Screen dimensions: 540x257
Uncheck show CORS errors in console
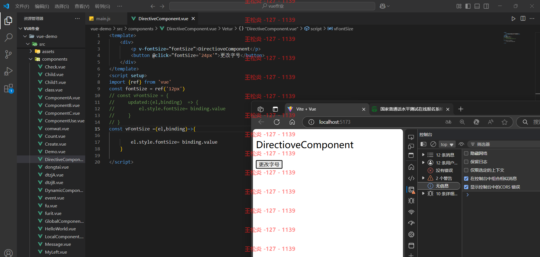[466, 187]
